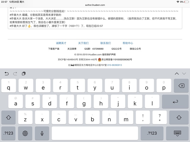Tap the clipboard paste icon
The height and width of the screenshot is (142, 190).
[24, 73]
